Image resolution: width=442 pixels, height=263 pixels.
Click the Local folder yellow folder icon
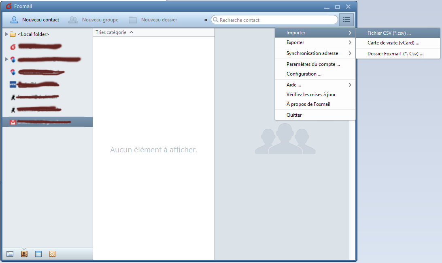[13, 34]
